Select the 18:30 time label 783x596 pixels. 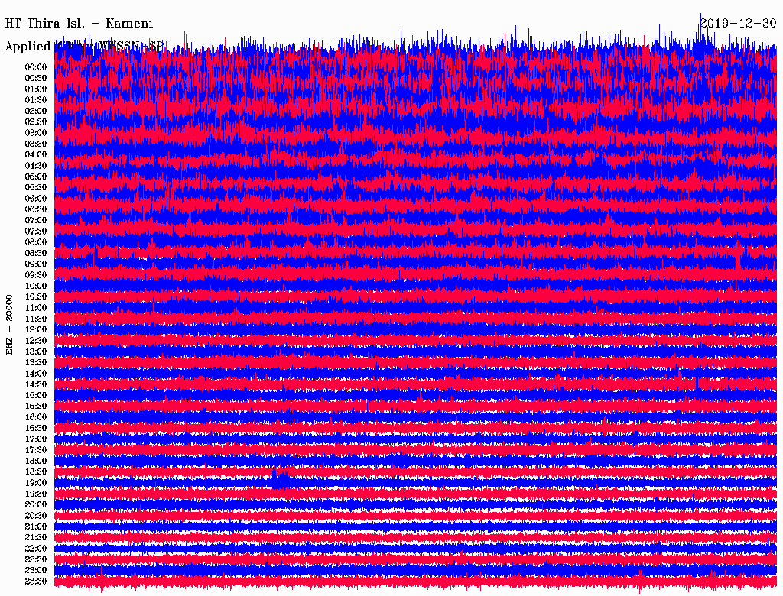tap(35, 472)
